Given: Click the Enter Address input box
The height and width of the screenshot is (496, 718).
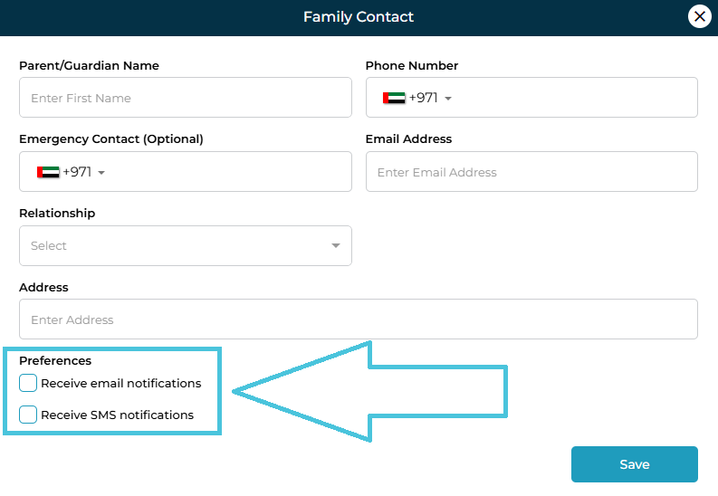Looking at the screenshot, I should (x=358, y=320).
